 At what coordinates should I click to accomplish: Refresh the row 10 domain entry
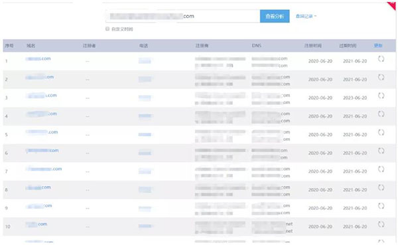click(381, 224)
